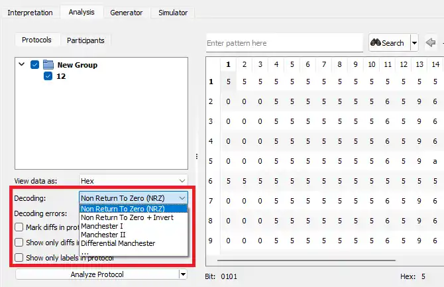Collapse the New Group tree node
444x287 pixels.
22,64
